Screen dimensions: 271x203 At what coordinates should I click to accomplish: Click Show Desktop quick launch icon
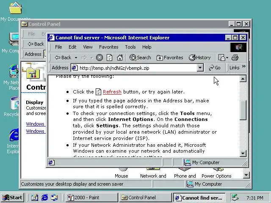[35, 198]
